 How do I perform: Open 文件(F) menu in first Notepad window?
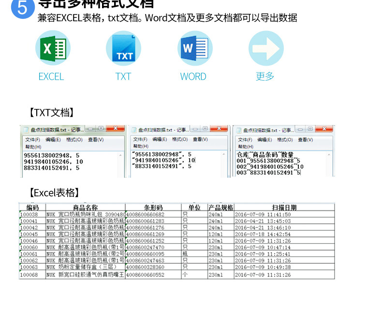pos(33,140)
